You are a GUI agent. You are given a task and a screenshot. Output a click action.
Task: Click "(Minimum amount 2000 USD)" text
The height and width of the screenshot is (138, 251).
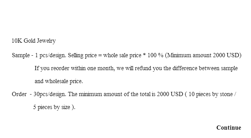203,55
